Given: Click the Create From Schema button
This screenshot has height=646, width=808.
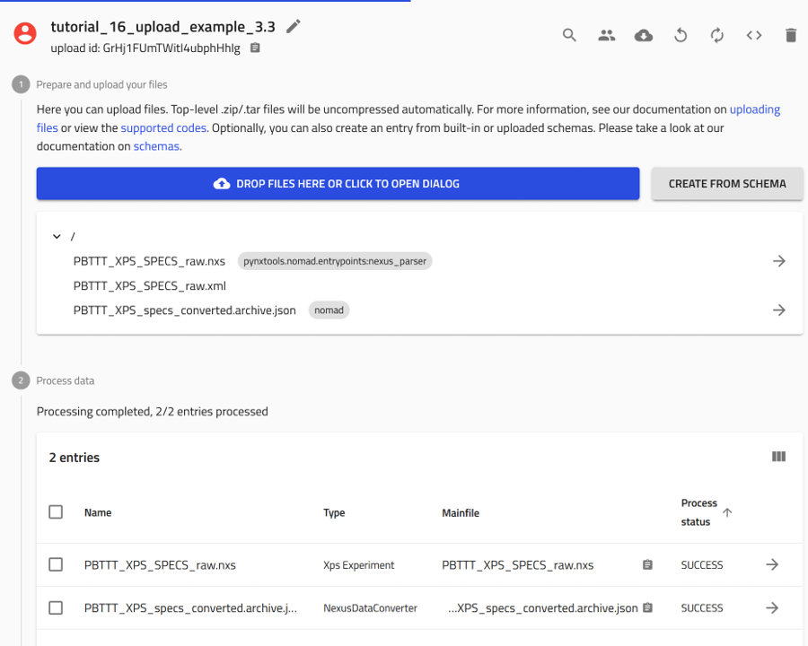Looking at the screenshot, I should tap(726, 184).
